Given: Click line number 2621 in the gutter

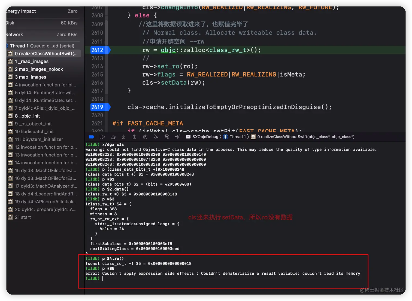Looking at the screenshot, I should point(97,124).
